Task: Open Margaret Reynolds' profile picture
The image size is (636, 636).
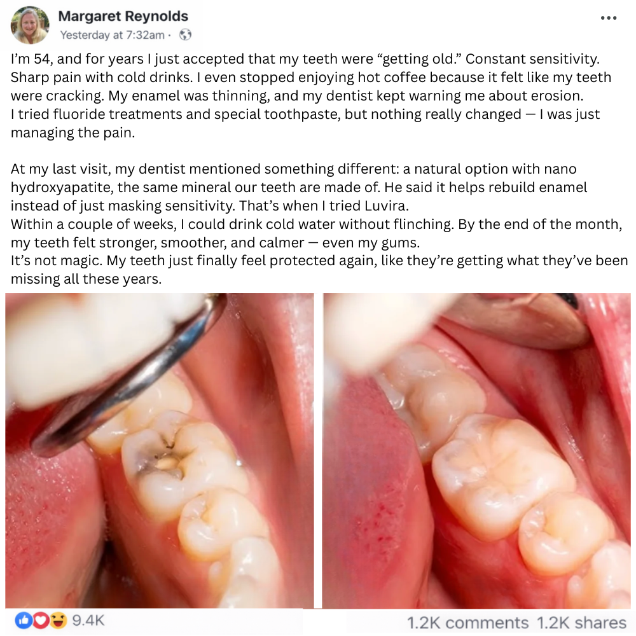Action: click(30, 25)
